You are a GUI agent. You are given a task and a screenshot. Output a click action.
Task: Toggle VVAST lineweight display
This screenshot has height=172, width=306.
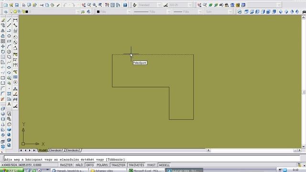151,165
